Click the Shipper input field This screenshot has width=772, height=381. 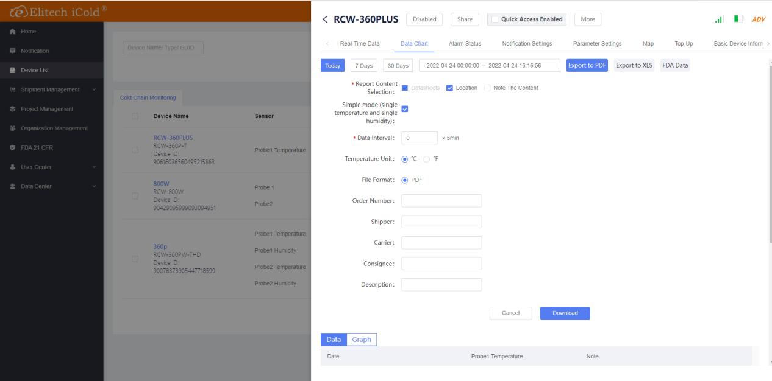pos(441,222)
